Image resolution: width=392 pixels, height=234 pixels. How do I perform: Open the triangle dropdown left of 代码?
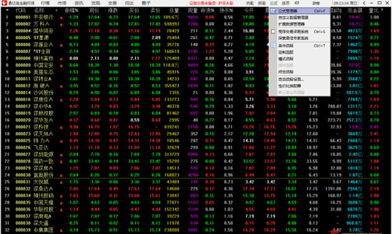(x=7, y=10)
